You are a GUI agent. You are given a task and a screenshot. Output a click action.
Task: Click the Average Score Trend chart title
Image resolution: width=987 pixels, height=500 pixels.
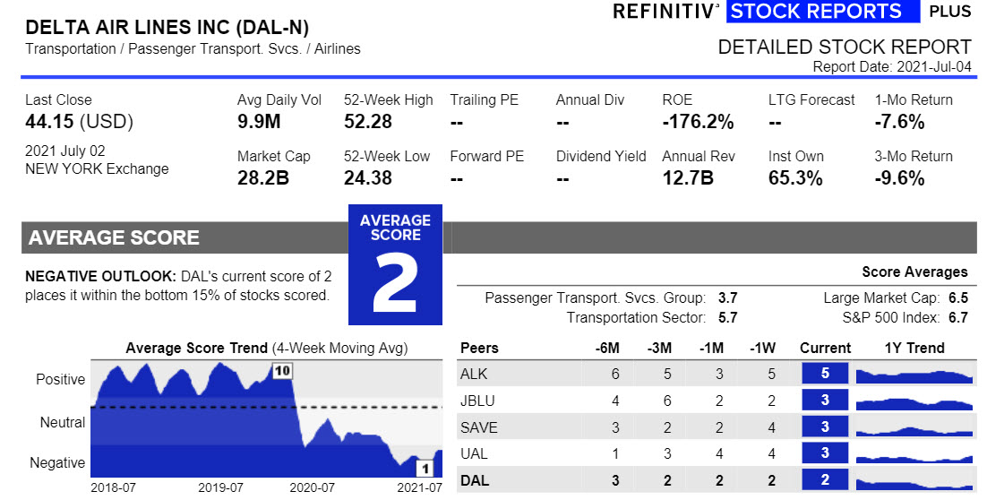[266, 349]
